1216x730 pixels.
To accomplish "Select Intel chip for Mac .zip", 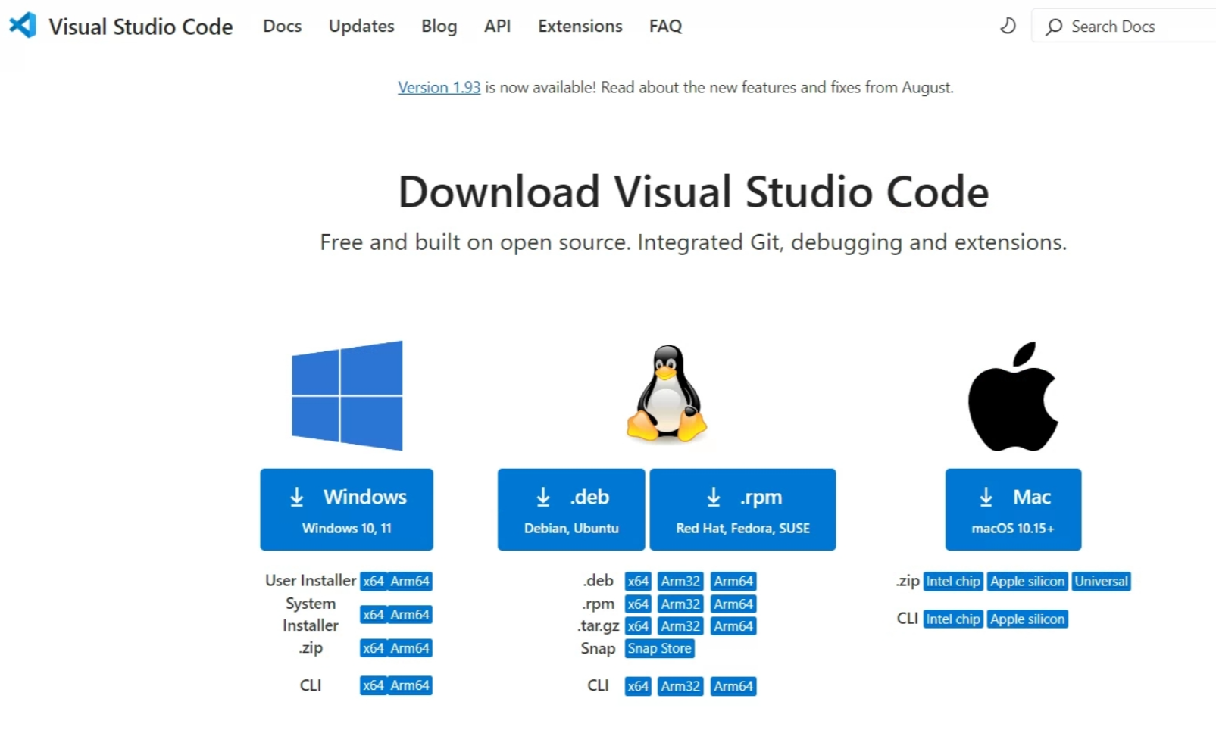I will (x=953, y=582).
